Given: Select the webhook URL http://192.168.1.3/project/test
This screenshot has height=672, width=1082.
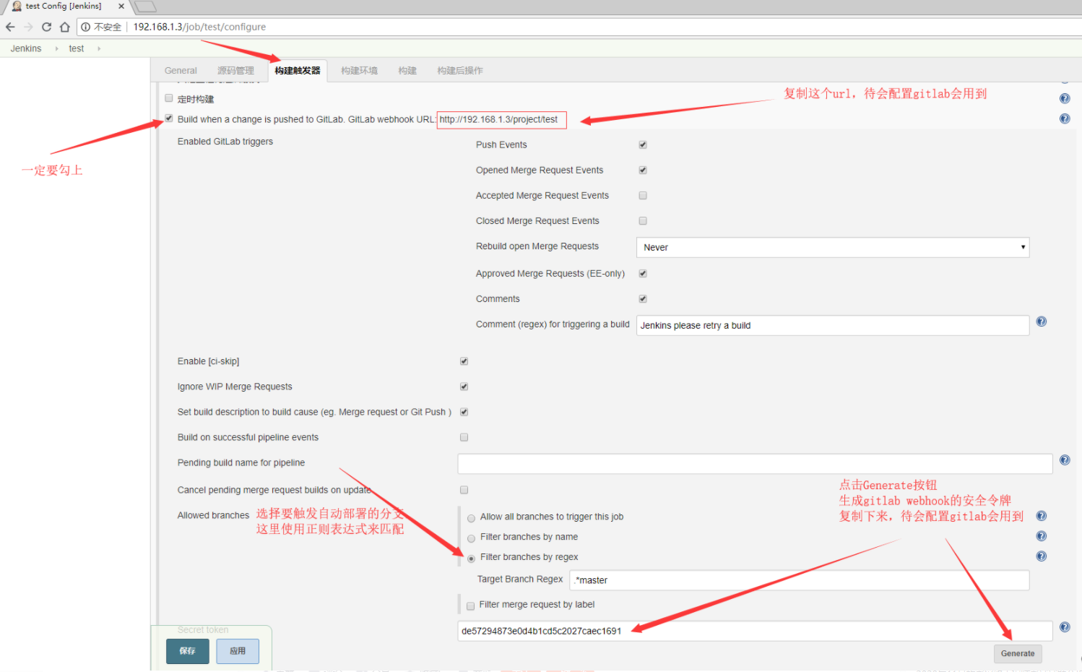Looking at the screenshot, I should pos(499,119).
